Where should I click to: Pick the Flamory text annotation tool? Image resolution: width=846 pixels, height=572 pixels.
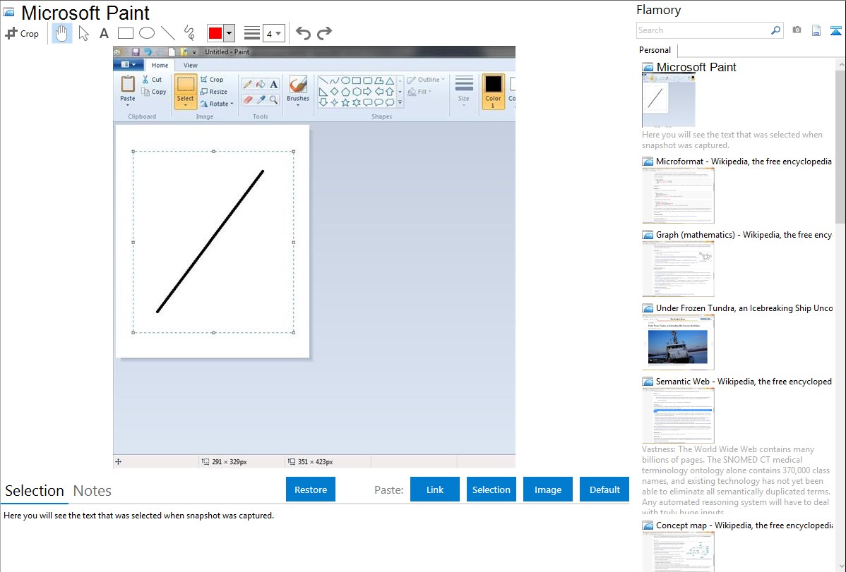[104, 33]
